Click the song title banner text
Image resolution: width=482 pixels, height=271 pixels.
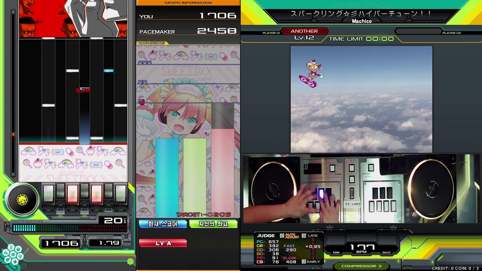pos(361,14)
